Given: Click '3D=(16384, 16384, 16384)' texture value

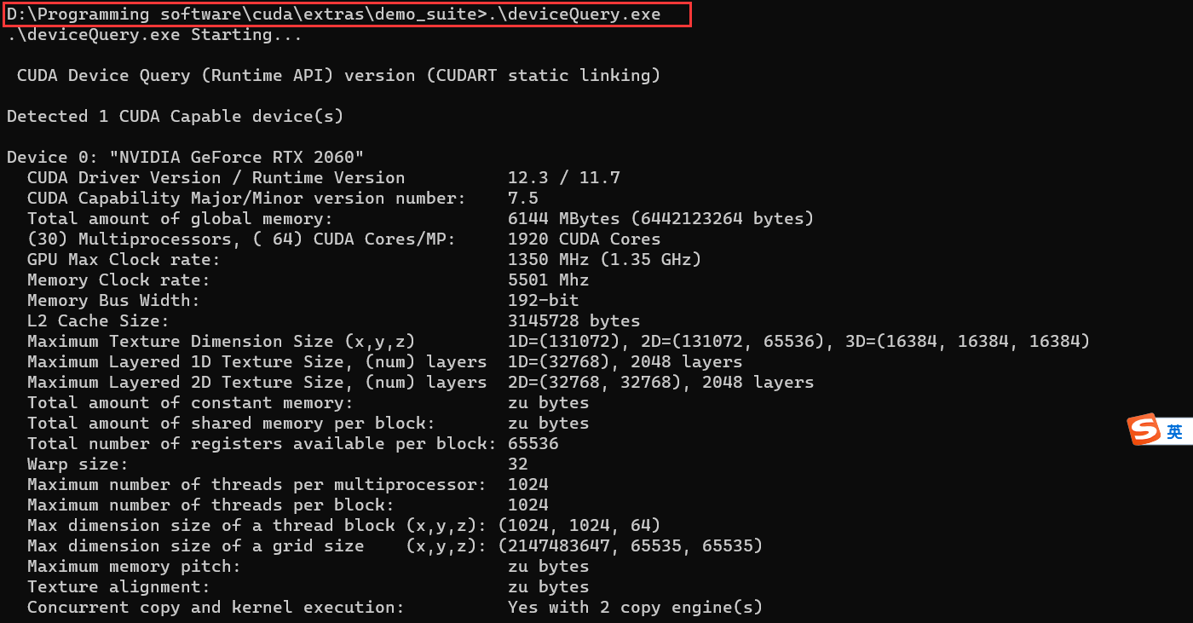Looking at the screenshot, I should tap(968, 342).
